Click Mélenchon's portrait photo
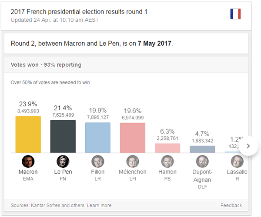Image resolution: width=261 pixels, height=217 pixels. pos(133,162)
